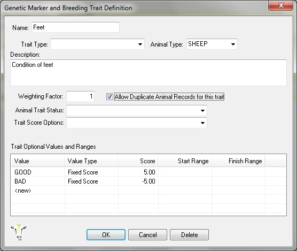Expand the Animal Type SHEEP dropdown
297x251 pixels.
212,44
